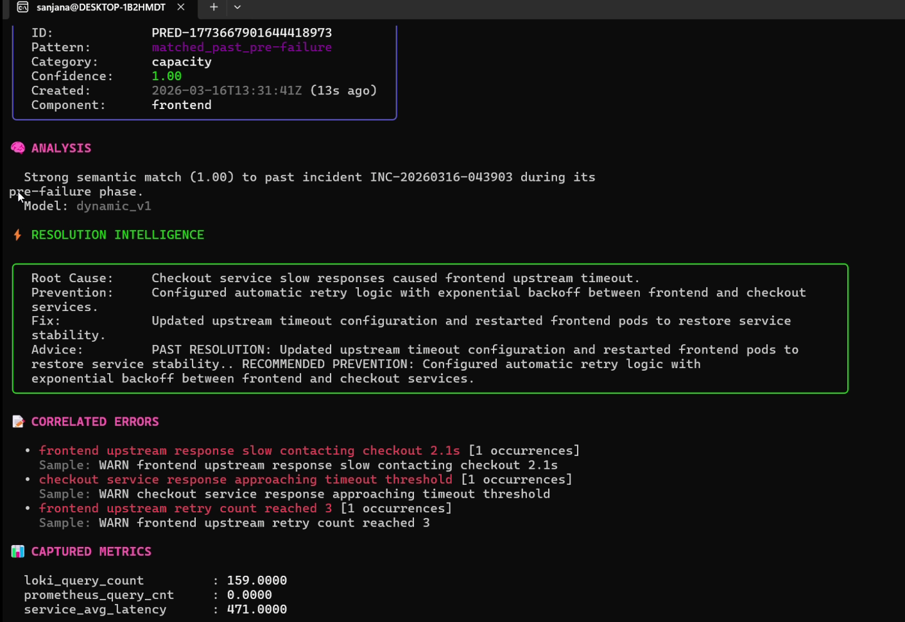Click the CAPTURED METRICS heading

tap(91, 551)
